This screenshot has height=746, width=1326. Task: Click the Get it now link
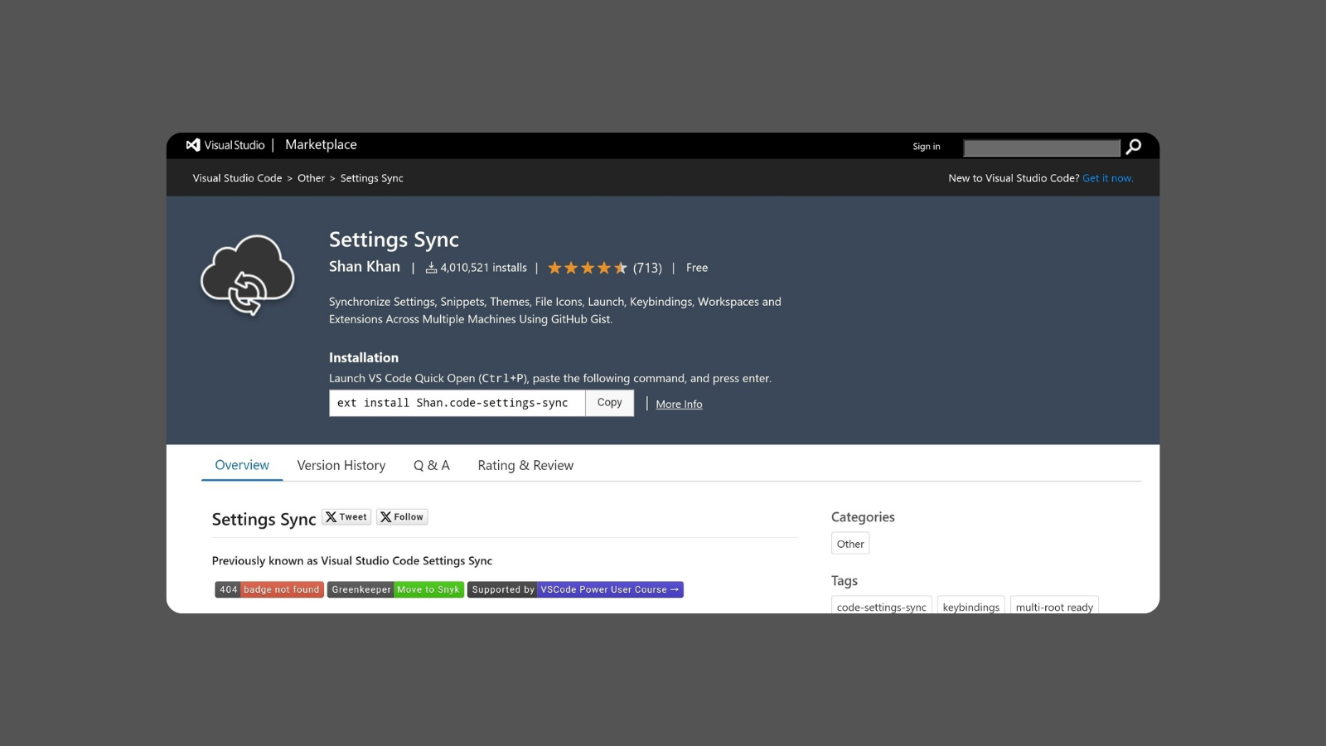pos(1107,178)
